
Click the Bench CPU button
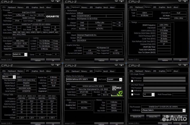point(137,117)
